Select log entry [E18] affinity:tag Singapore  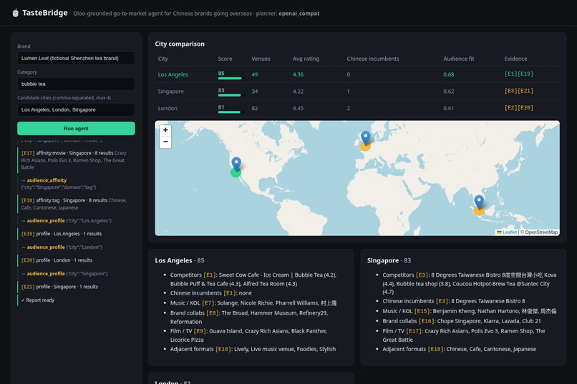[x=76, y=204]
